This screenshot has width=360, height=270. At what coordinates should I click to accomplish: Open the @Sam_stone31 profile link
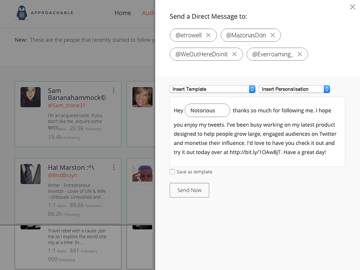pyautogui.click(x=66, y=105)
